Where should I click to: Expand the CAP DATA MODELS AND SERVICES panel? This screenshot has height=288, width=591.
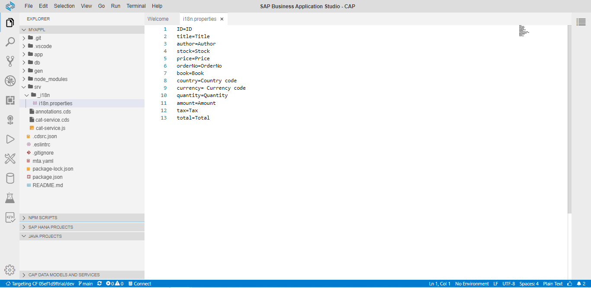coord(64,275)
